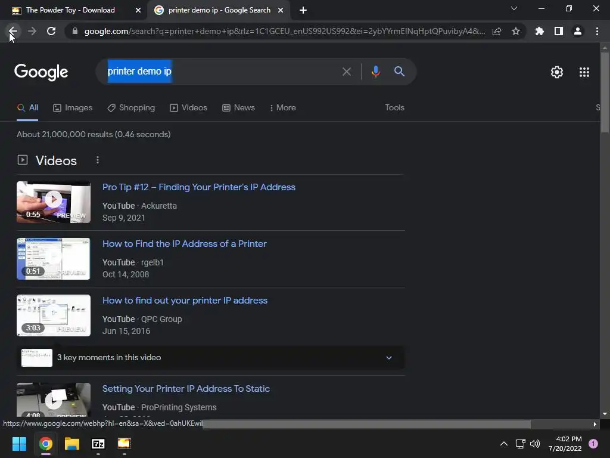This screenshot has width=610, height=458.
Task: Open Videos section options menu
Action: coord(98,160)
